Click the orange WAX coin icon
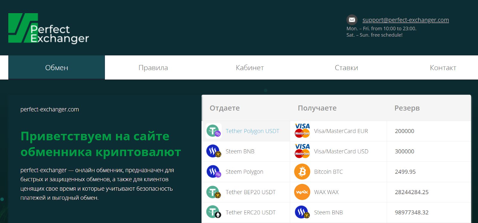This screenshot has height=223, width=478. coord(302,192)
